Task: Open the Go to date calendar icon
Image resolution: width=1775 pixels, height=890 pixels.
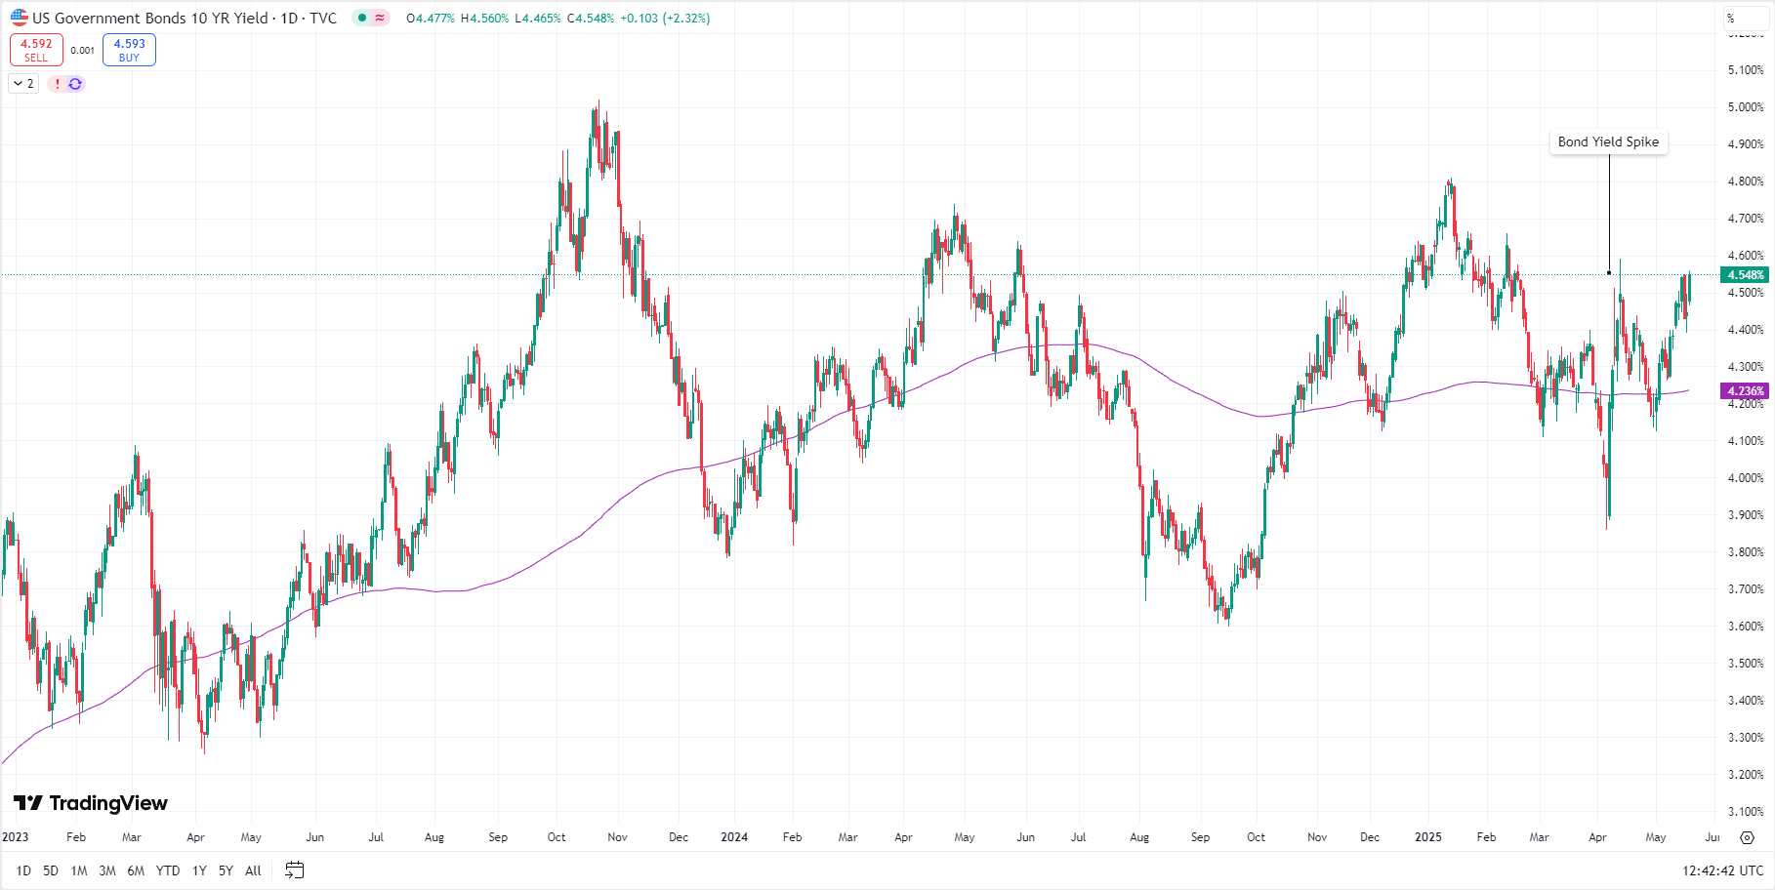Action: point(294,870)
